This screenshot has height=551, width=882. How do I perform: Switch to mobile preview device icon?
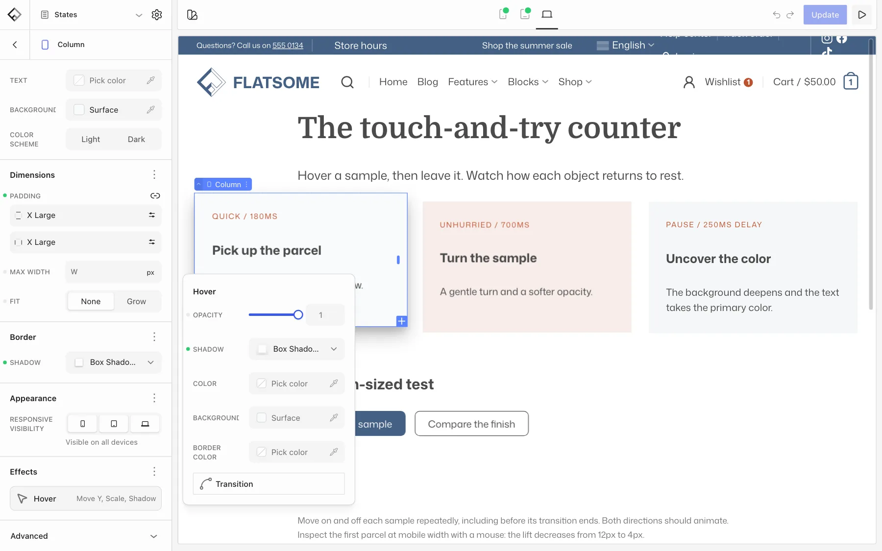tap(503, 14)
